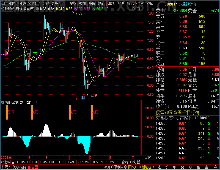220x170 pixels.
Task: Switch sub-chart to DMA indicator
Action: point(43,162)
